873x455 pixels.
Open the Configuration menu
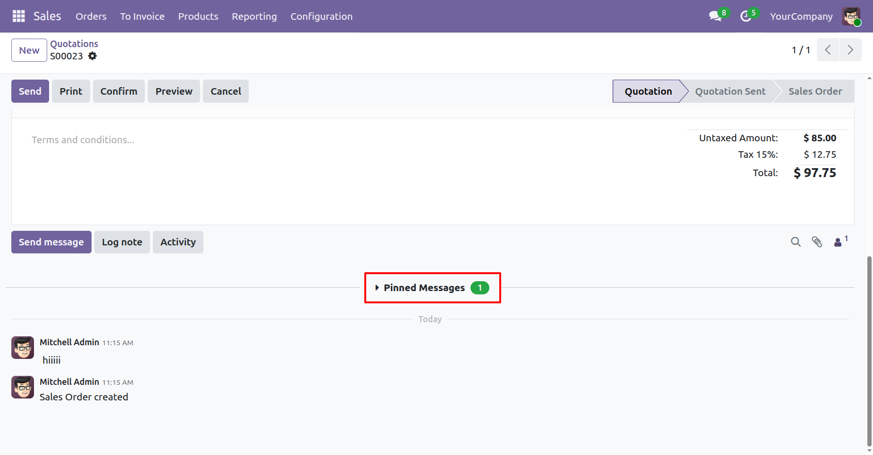point(321,16)
